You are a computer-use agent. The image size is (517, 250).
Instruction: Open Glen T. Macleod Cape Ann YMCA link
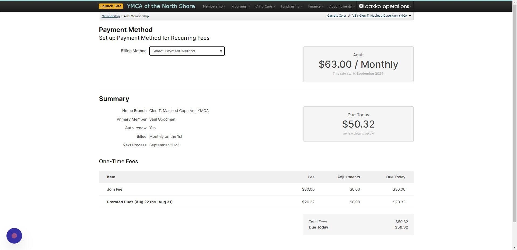pyautogui.click(x=379, y=16)
